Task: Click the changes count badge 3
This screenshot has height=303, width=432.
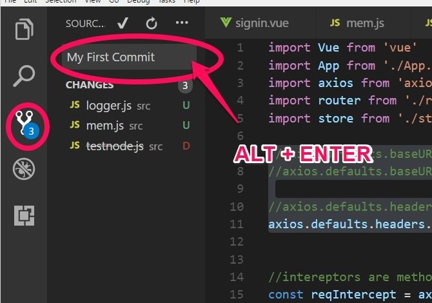Action: [185, 85]
